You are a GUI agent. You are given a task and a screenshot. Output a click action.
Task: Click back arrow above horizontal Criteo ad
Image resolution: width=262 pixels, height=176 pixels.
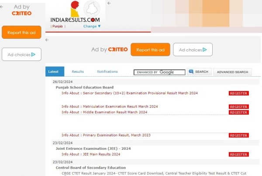tap(47, 40)
